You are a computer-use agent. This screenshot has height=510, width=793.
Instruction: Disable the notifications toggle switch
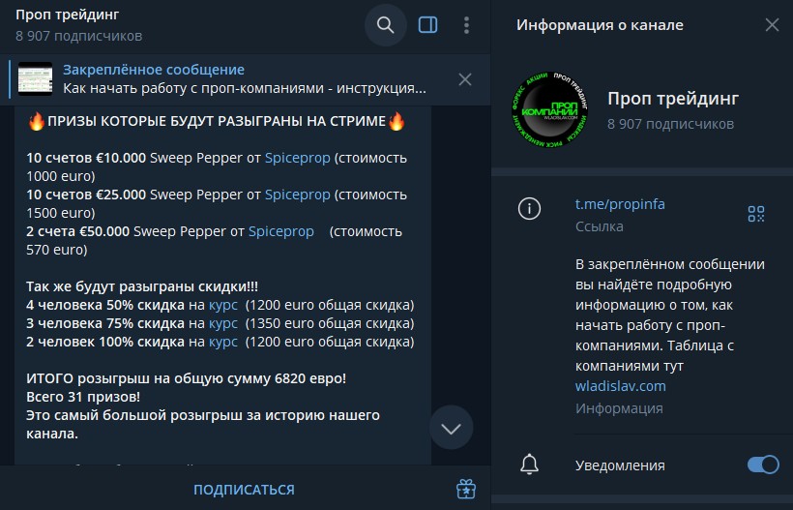pyautogui.click(x=762, y=465)
